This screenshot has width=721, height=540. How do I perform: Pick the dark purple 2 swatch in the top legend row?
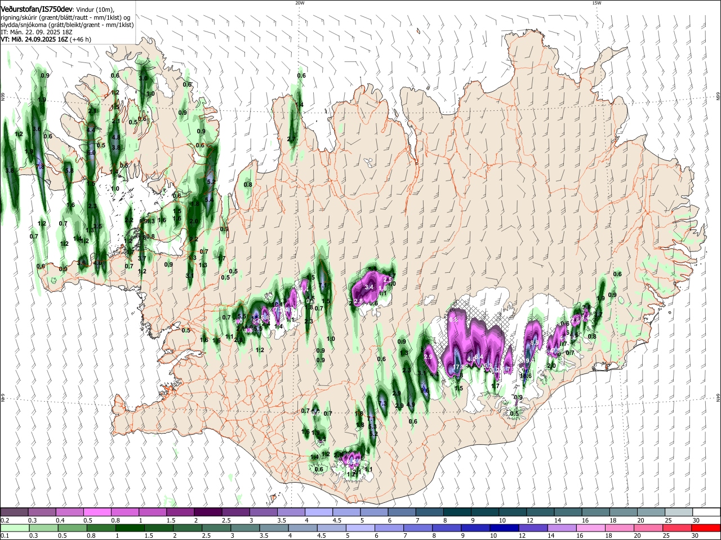pos(207,512)
